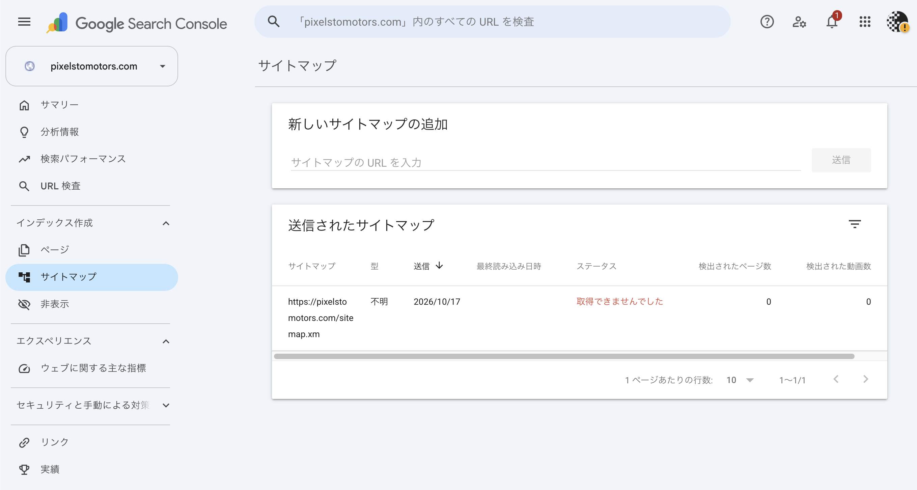Click the サイトマップ column header
The height and width of the screenshot is (490, 917).
click(311, 266)
